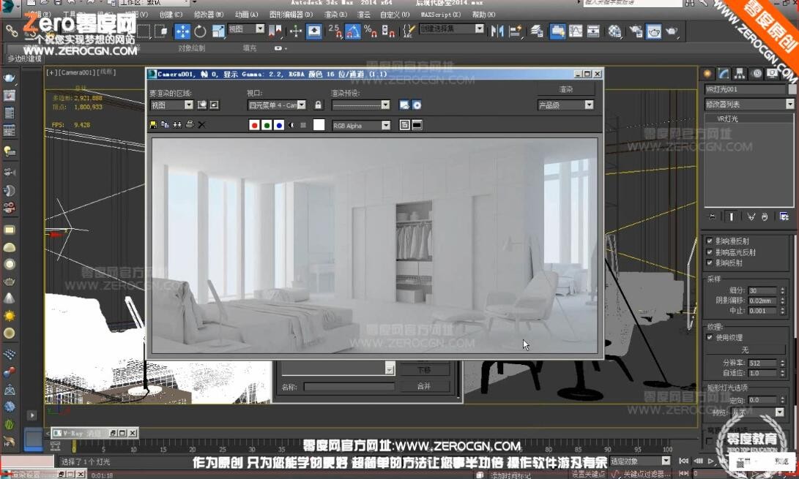The image size is (799, 479).
Task: Toggle the spinner snap icon
Action: [387, 31]
